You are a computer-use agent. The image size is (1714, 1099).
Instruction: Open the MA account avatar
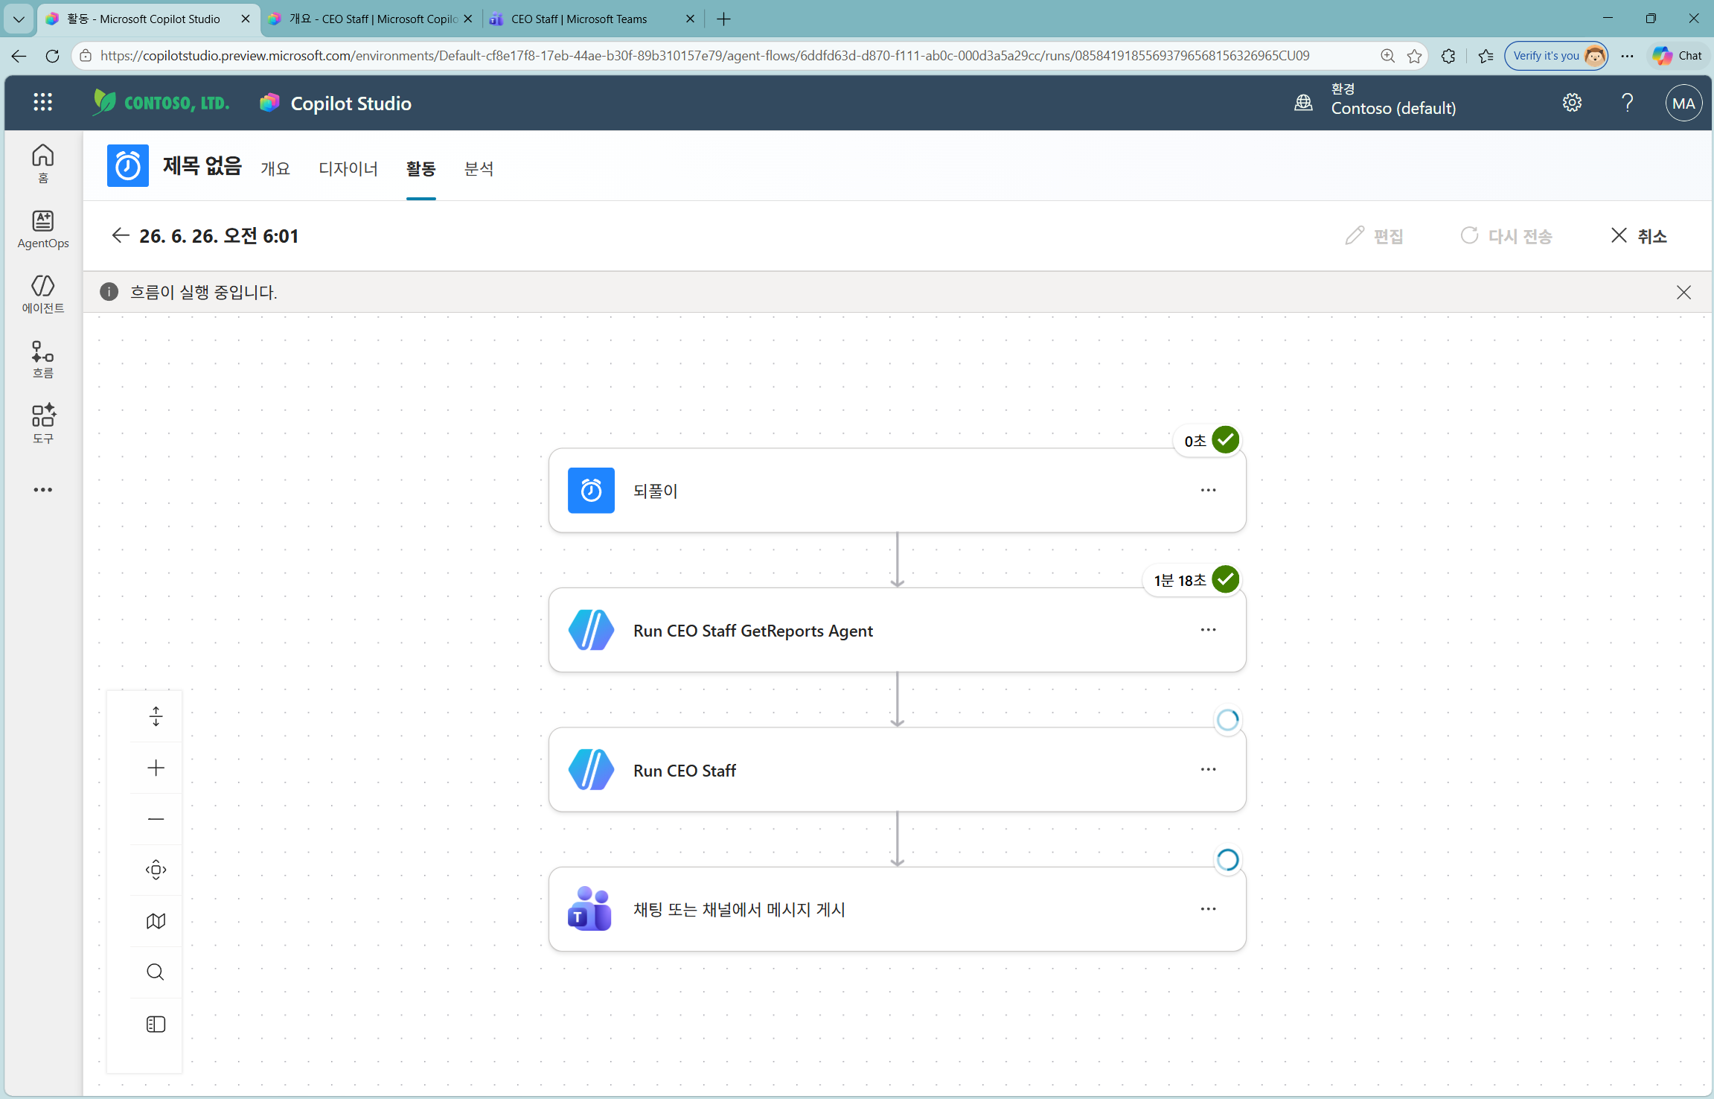1683,103
